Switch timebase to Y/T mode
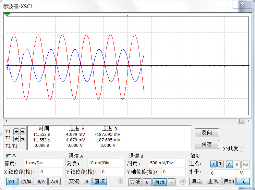 pos(12,181)
